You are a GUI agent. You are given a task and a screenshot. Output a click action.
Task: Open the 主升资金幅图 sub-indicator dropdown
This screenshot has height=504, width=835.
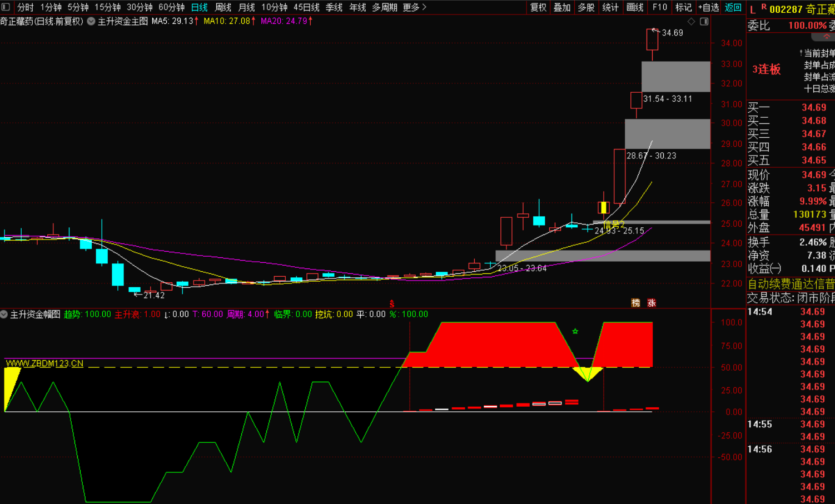click(4, 315)
